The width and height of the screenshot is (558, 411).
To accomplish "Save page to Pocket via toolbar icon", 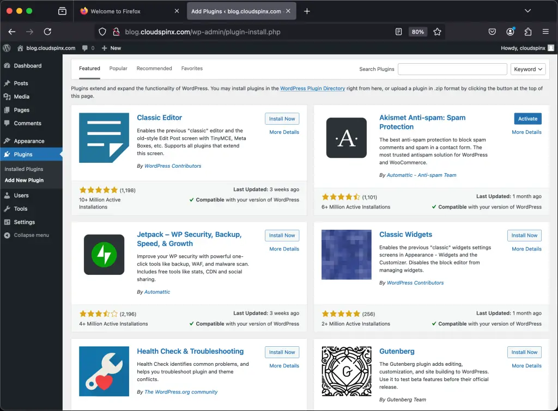I will click(492, 32).
